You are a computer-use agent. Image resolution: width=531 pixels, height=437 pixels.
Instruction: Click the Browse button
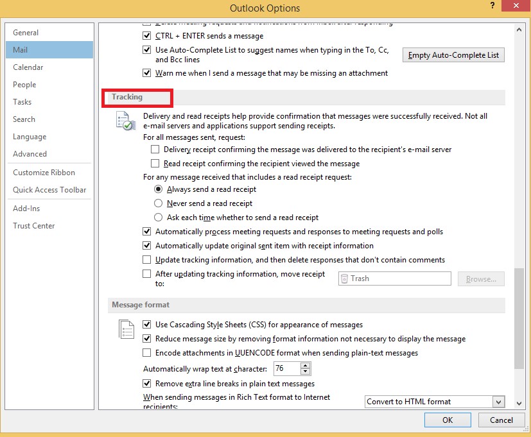[481, 279]
